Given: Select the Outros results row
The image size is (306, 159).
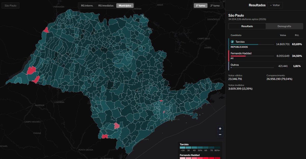Looking at the screenshot, I should pos(266,66).
